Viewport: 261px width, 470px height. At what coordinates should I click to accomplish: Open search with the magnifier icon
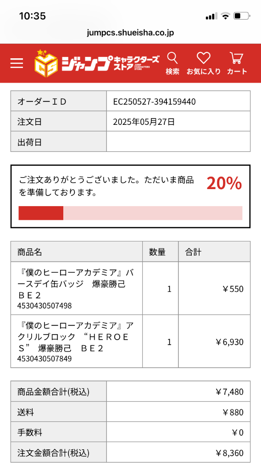pos(172,57)
